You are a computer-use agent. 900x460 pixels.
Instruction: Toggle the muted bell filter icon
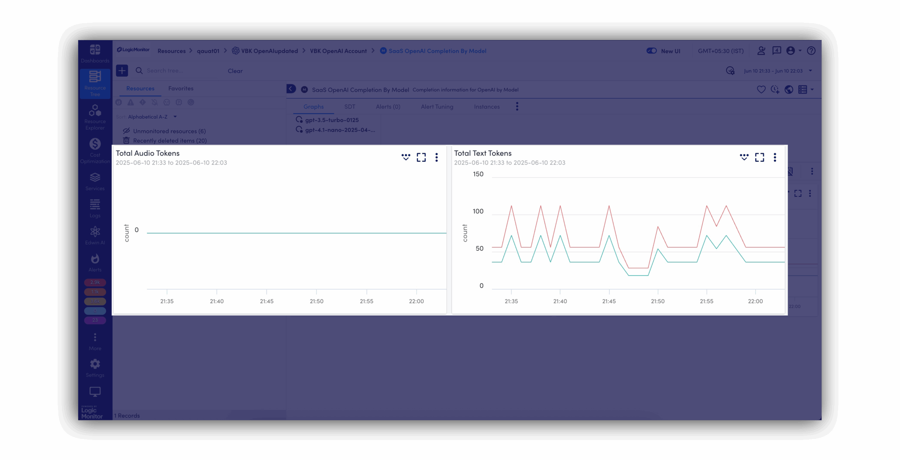point(155,102)
